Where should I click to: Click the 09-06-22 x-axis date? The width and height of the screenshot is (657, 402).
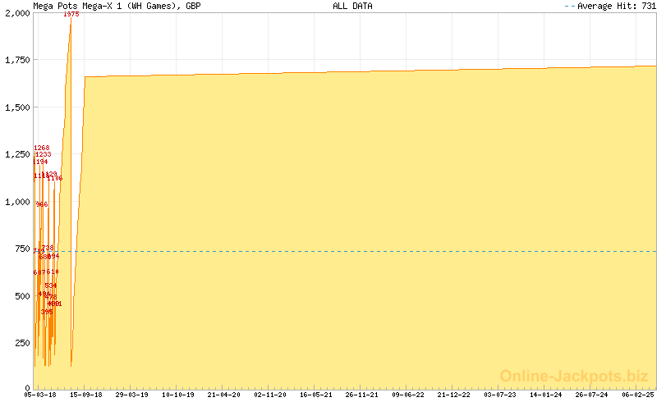click(x=407, y=395)
